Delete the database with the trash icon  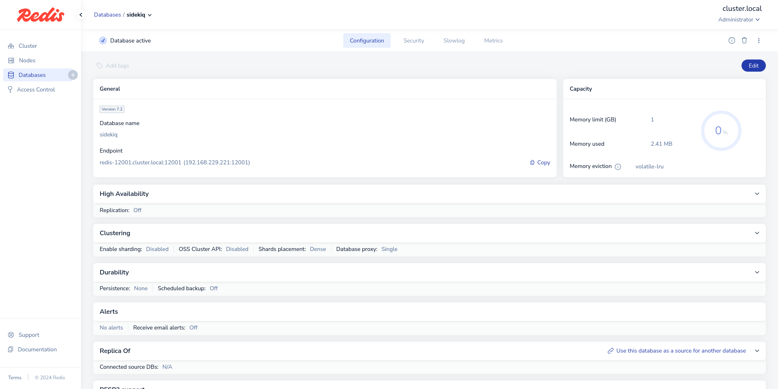[744, 40]
